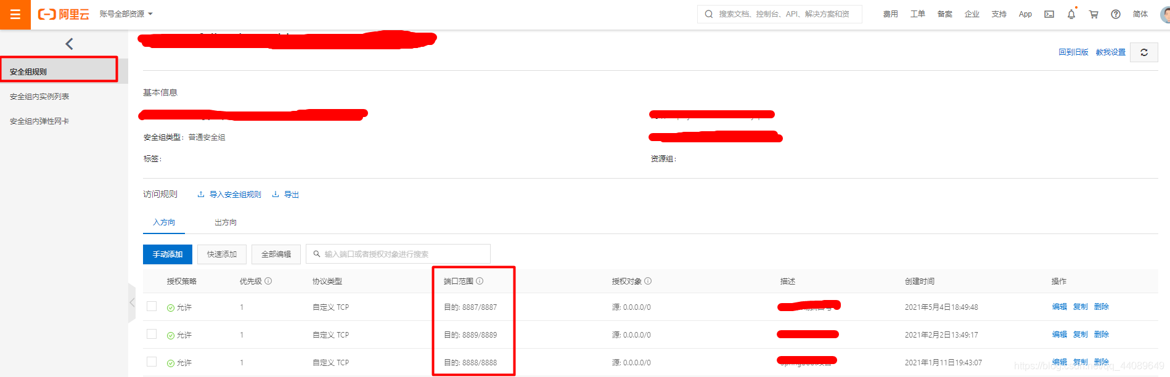Viewport: 1170px width, 377px height.
Task: Copy the 8889/8889 rule
Action: pos(1080,334)
